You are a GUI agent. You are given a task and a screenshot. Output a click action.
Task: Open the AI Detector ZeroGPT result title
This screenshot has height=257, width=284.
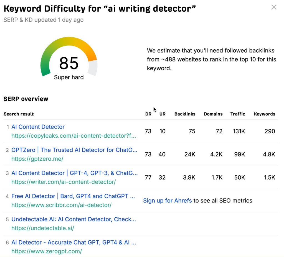pyautogui.click(x=73, y=243)
